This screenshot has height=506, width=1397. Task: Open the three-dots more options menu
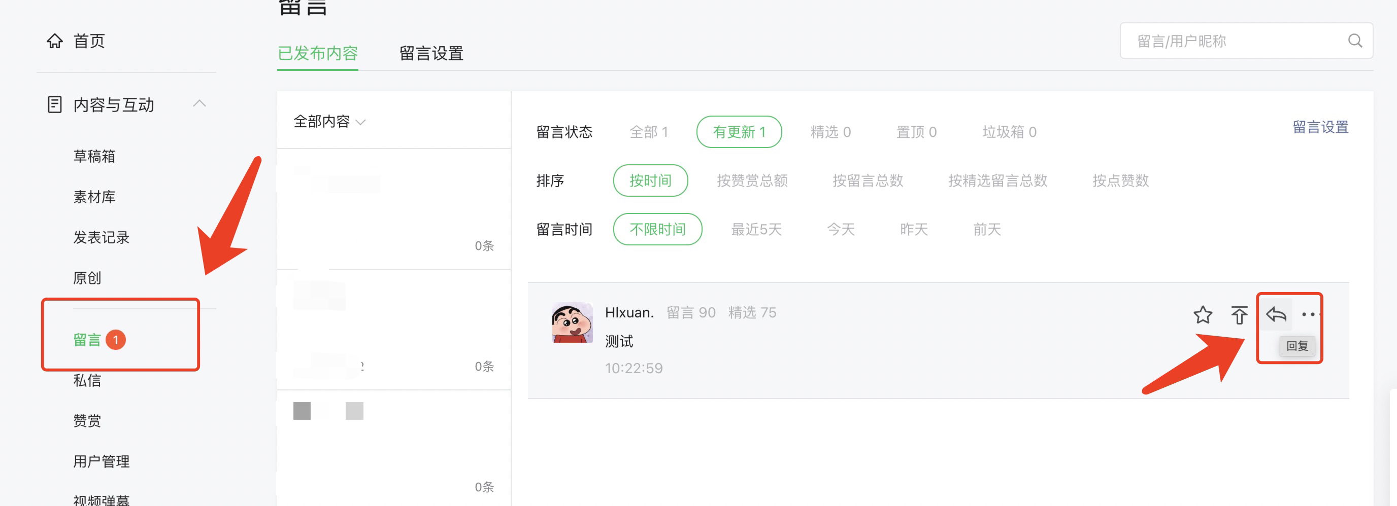(x=1309, y=314)
